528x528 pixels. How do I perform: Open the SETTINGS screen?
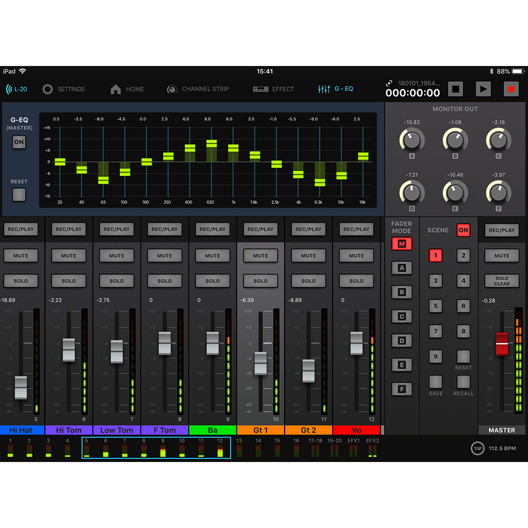[64, 89]
